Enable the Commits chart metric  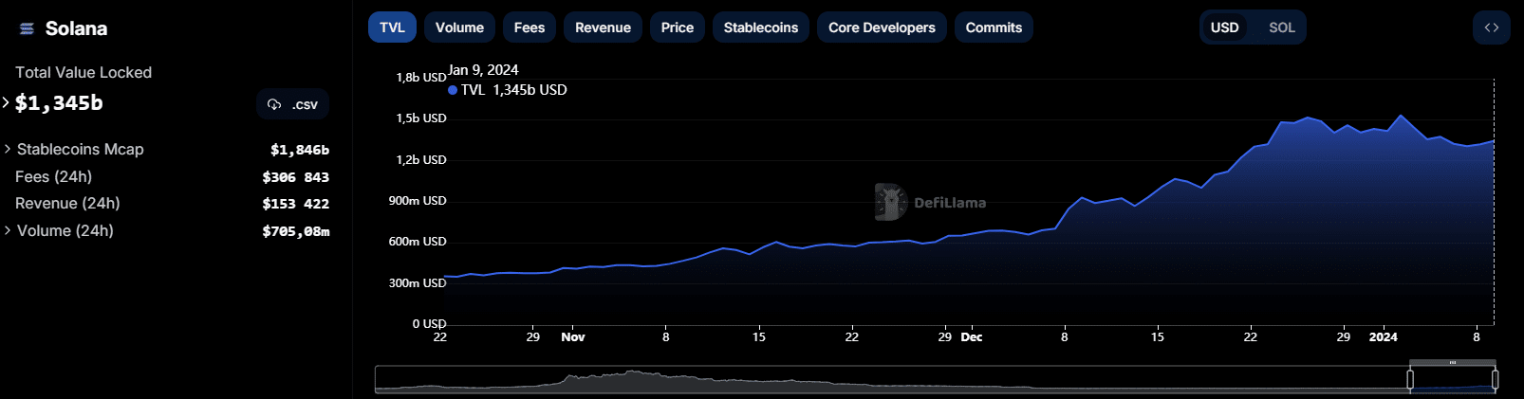click(x=994, y=27)
